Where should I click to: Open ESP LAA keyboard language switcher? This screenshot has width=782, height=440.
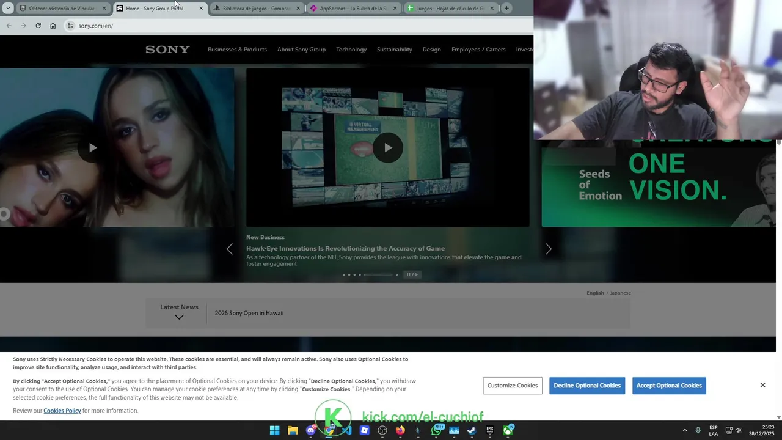pyautogui.click(x=714, y=430)
